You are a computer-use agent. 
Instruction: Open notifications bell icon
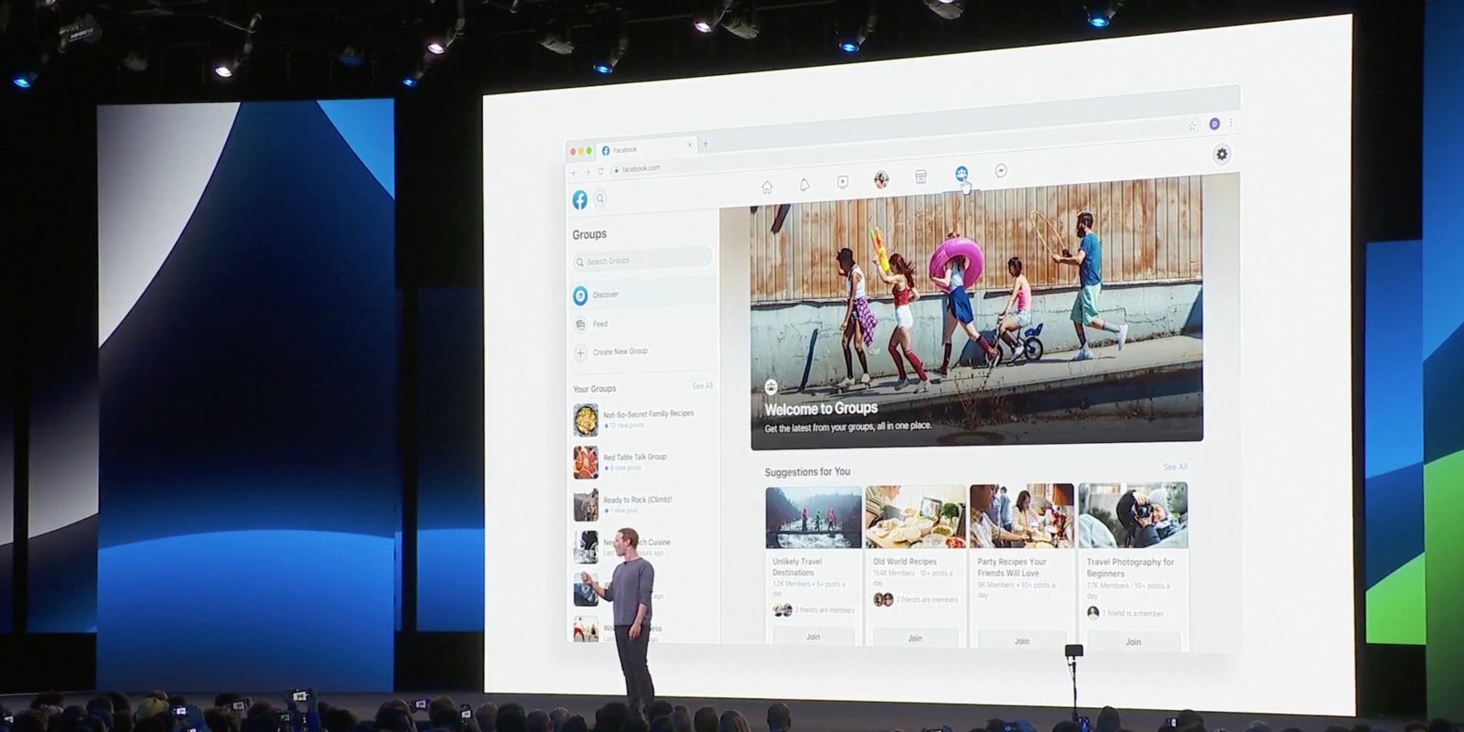pyautogui.click(x=804, y=184)
